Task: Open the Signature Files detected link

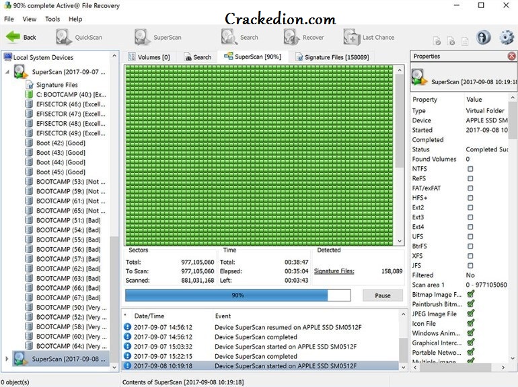Action: (x=334, y=271)
